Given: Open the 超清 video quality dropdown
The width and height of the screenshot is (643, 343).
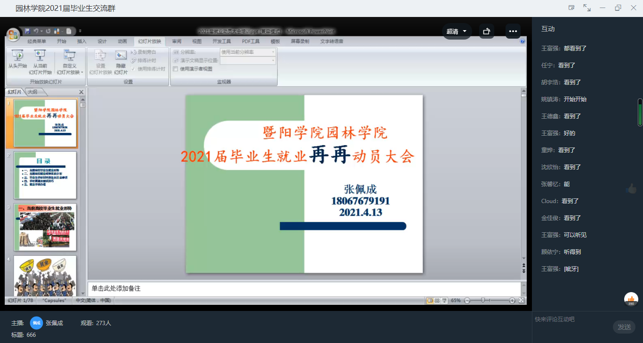Looking at the screenshot, I should click(x=457, y=31).
